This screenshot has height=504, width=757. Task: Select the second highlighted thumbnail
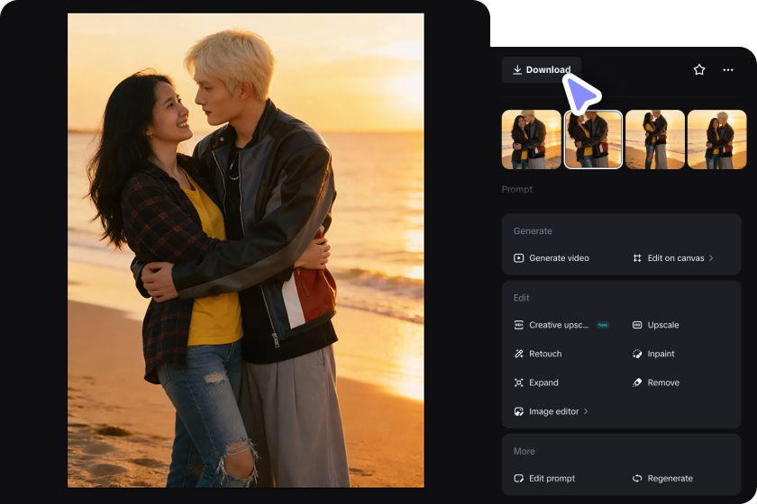coord(593,139)
